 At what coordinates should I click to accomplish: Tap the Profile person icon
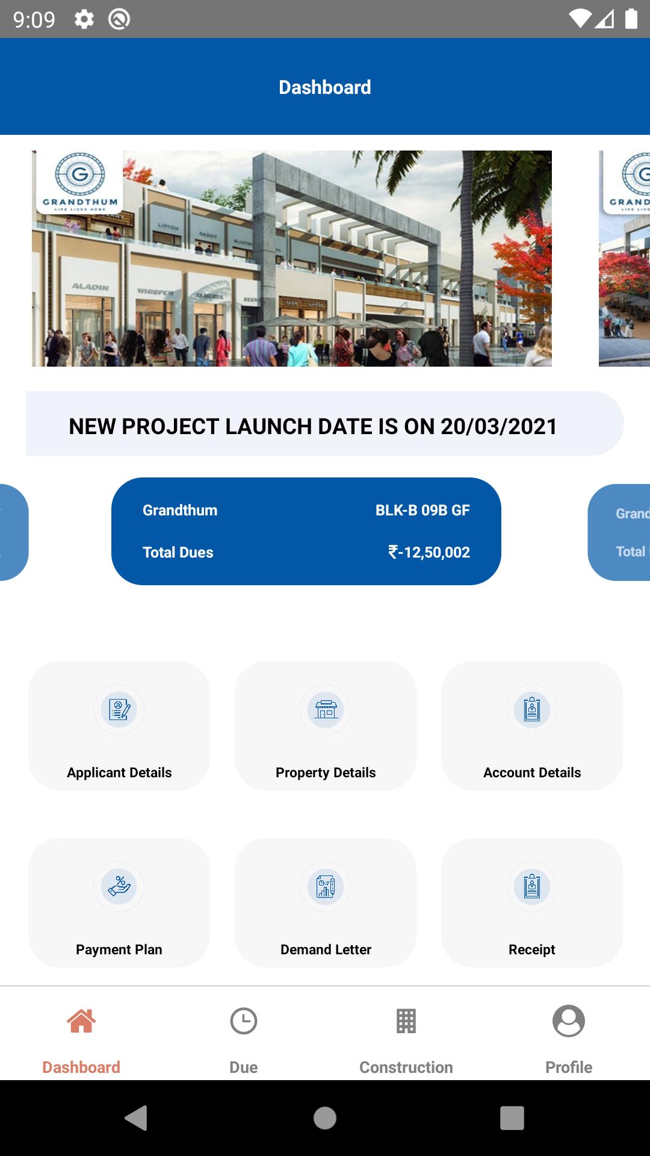click(x=569, y=1021)
